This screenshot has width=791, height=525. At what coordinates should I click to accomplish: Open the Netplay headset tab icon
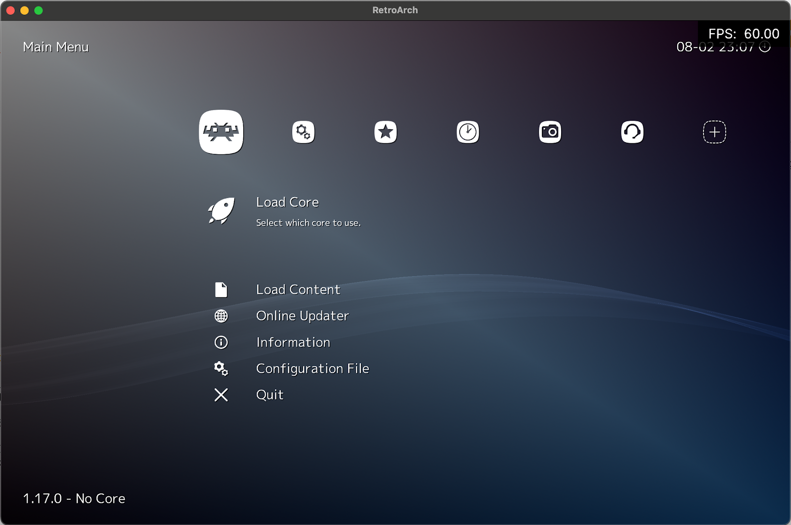click(x=632, y=132)
